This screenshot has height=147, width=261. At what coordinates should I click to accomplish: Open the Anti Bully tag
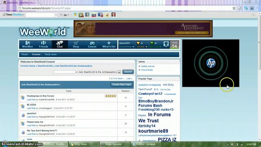[x=168, y=85]
